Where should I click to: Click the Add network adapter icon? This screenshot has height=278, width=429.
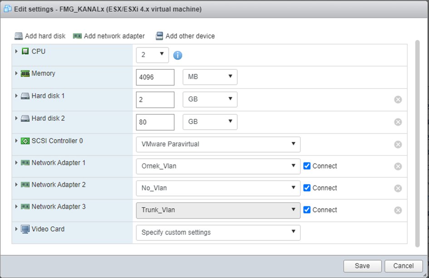(77, 36)
